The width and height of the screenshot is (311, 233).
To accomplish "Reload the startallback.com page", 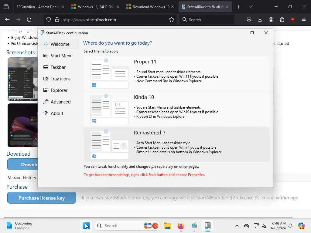I will pos(29,20).
